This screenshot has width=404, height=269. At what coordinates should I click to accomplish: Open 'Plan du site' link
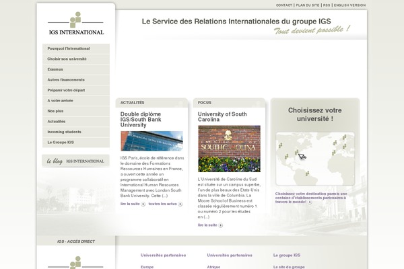(308, 5)
